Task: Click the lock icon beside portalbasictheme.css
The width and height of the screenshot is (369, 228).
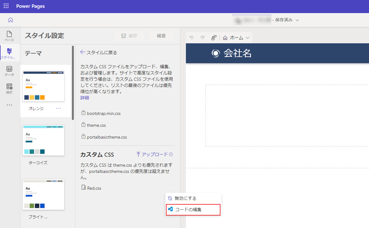Action: click(83, 136)
